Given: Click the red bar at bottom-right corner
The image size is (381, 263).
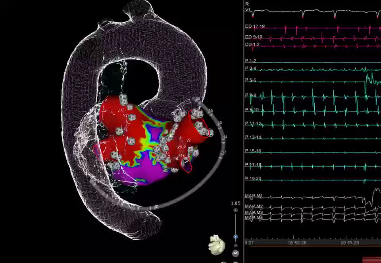Looking at the screenshot, I should (x=371, y=259).
